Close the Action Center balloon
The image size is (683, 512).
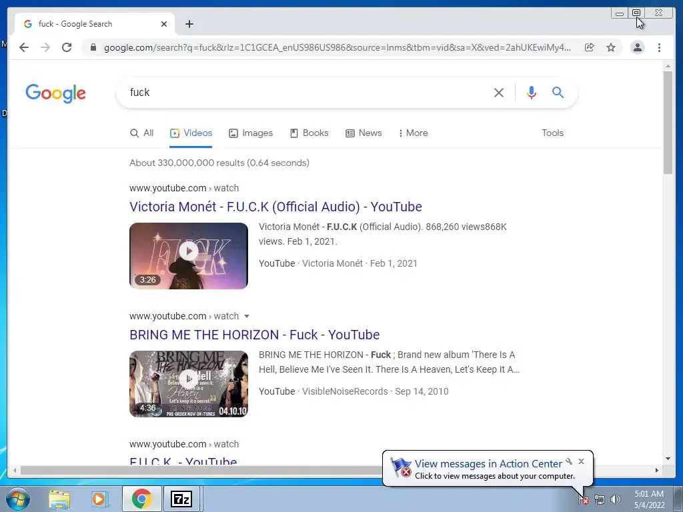point(581,461)
